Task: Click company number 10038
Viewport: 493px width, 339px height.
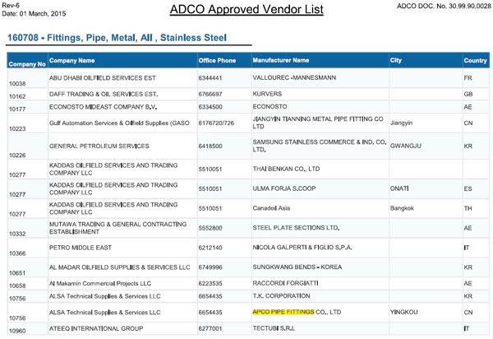Action: tap(17, 84)
